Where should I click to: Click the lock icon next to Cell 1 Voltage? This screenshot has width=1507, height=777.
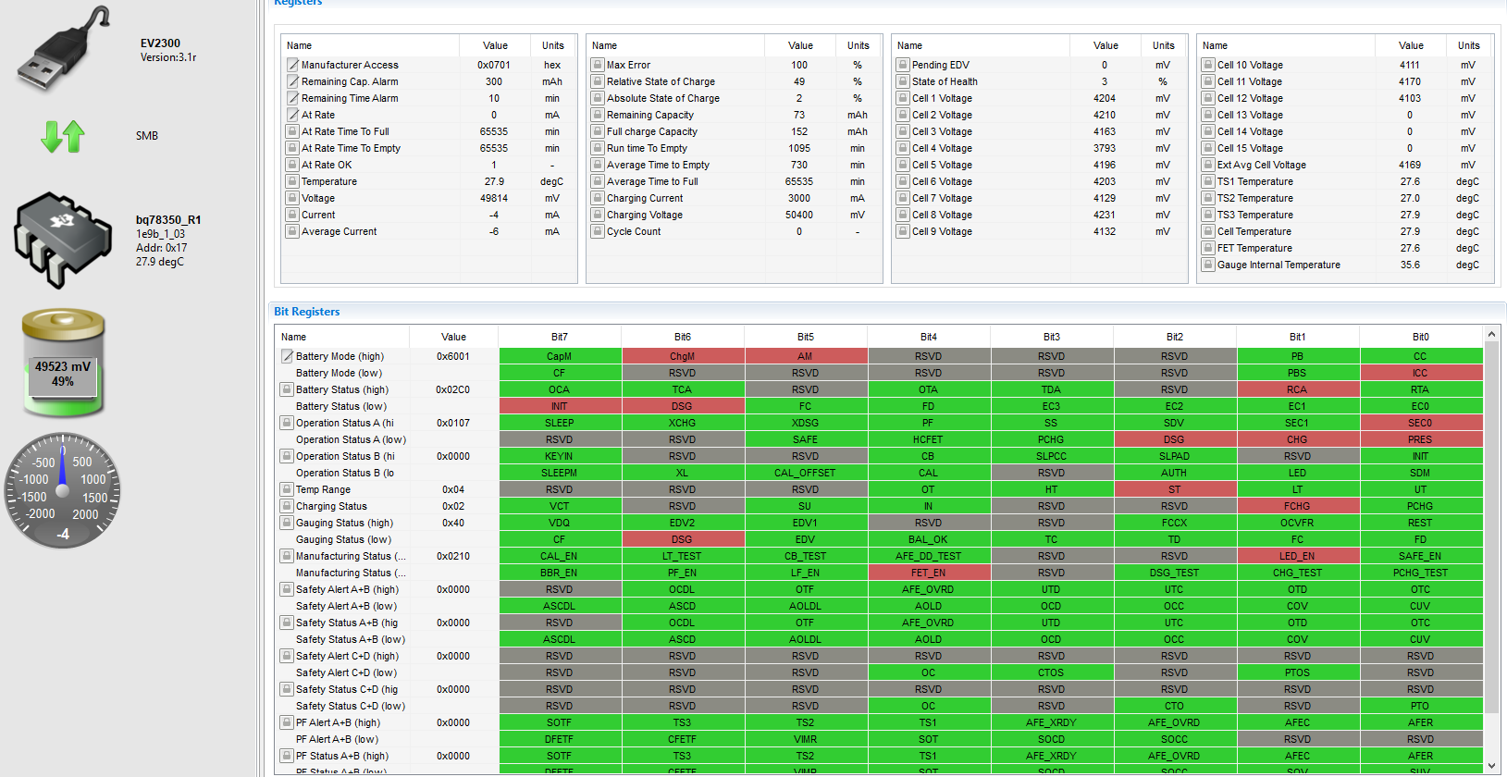pyautogui.click(x=903, y=98)
